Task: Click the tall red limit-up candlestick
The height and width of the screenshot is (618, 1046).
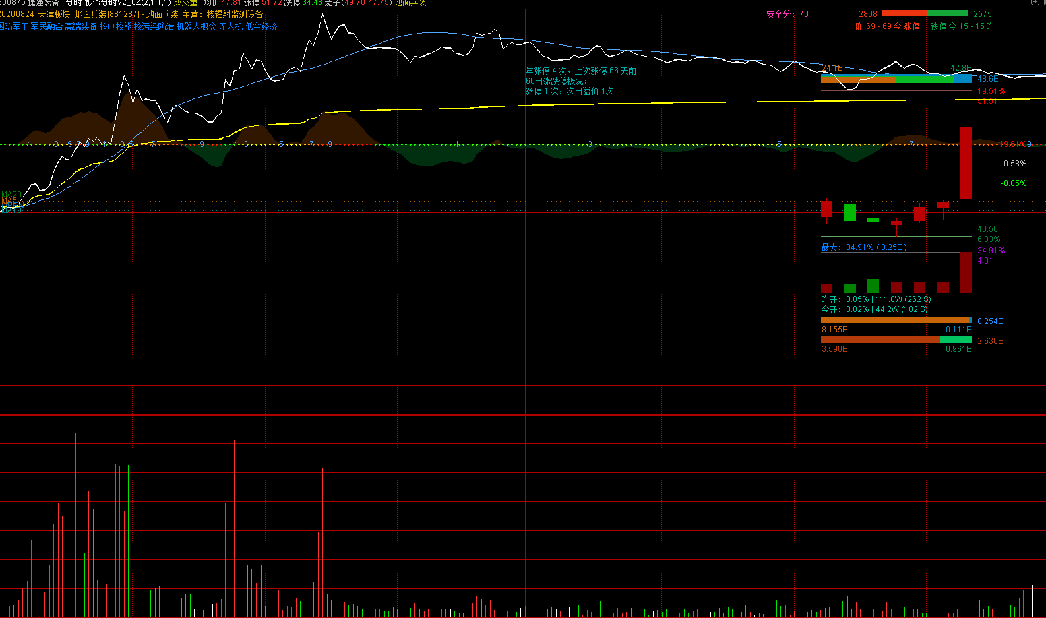Action: click(966, 162)
